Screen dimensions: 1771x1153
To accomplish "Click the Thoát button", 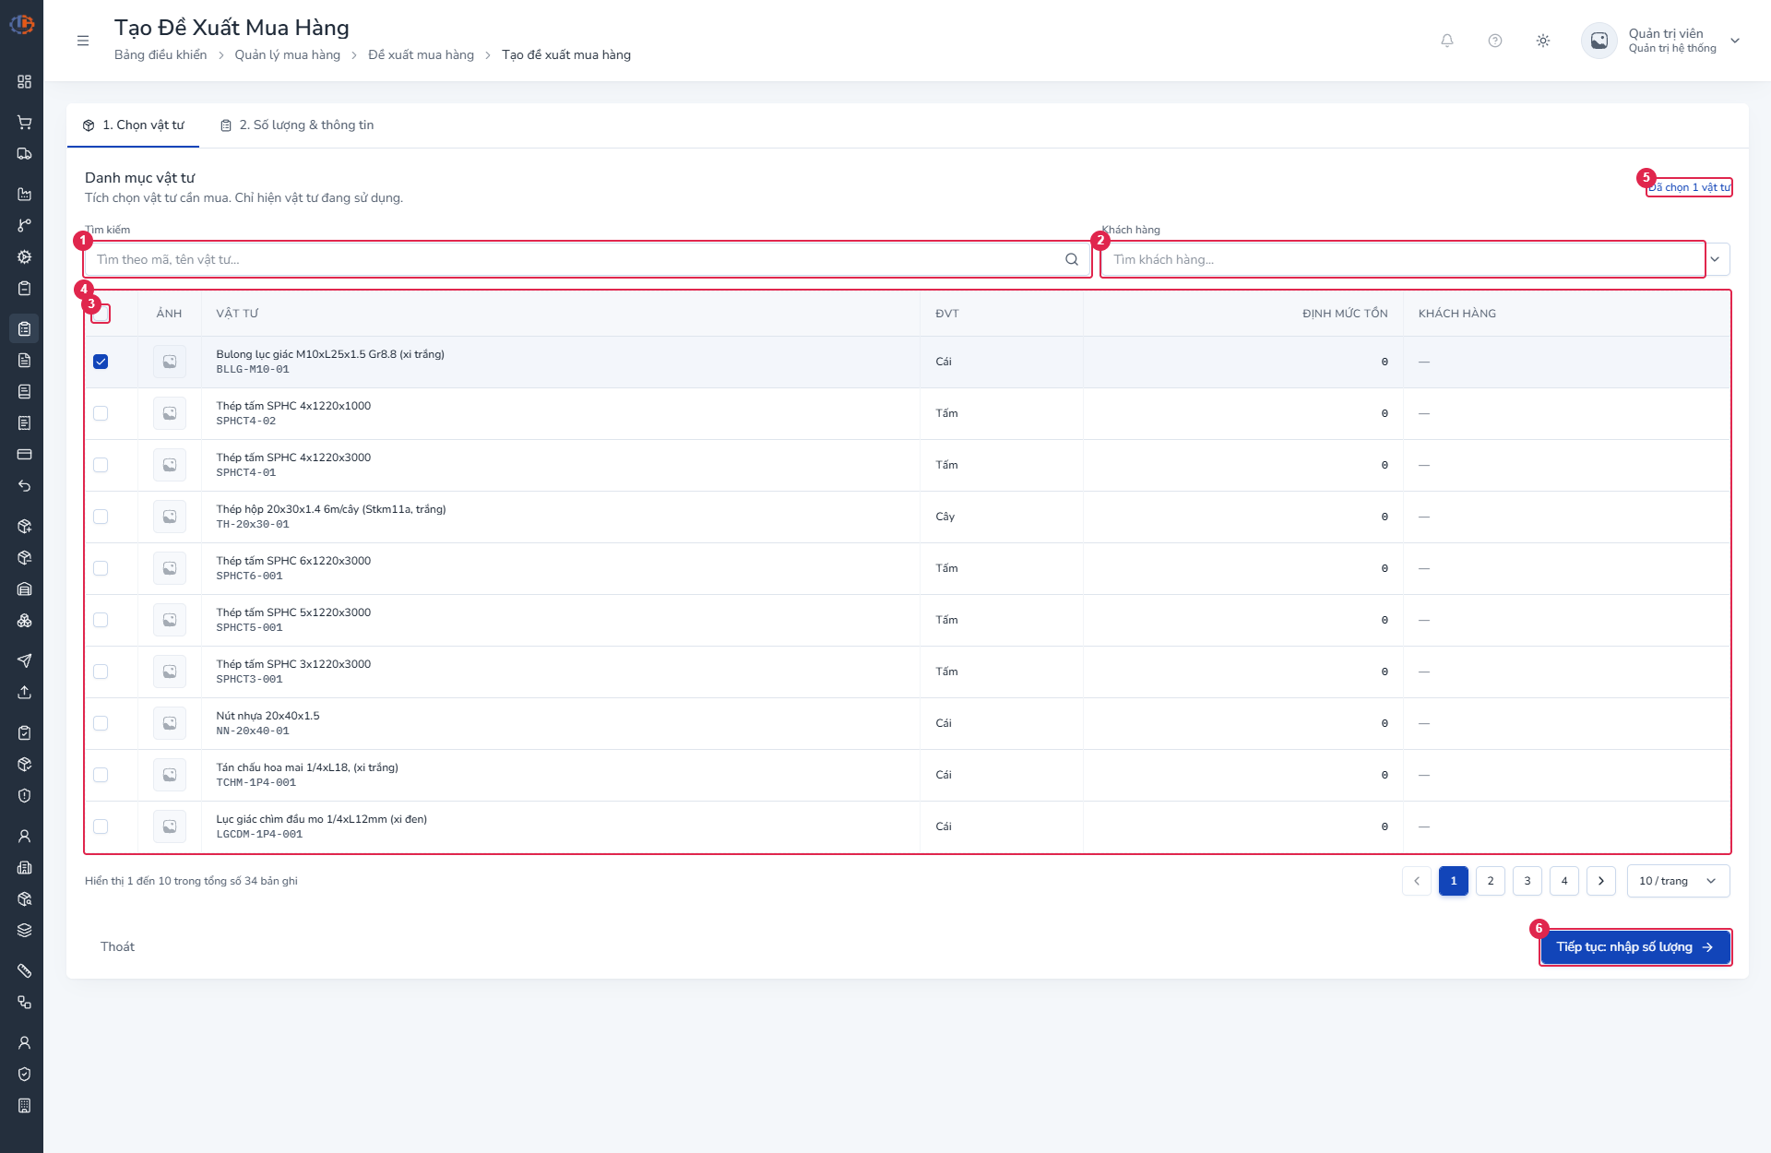I will coord(117,947).
